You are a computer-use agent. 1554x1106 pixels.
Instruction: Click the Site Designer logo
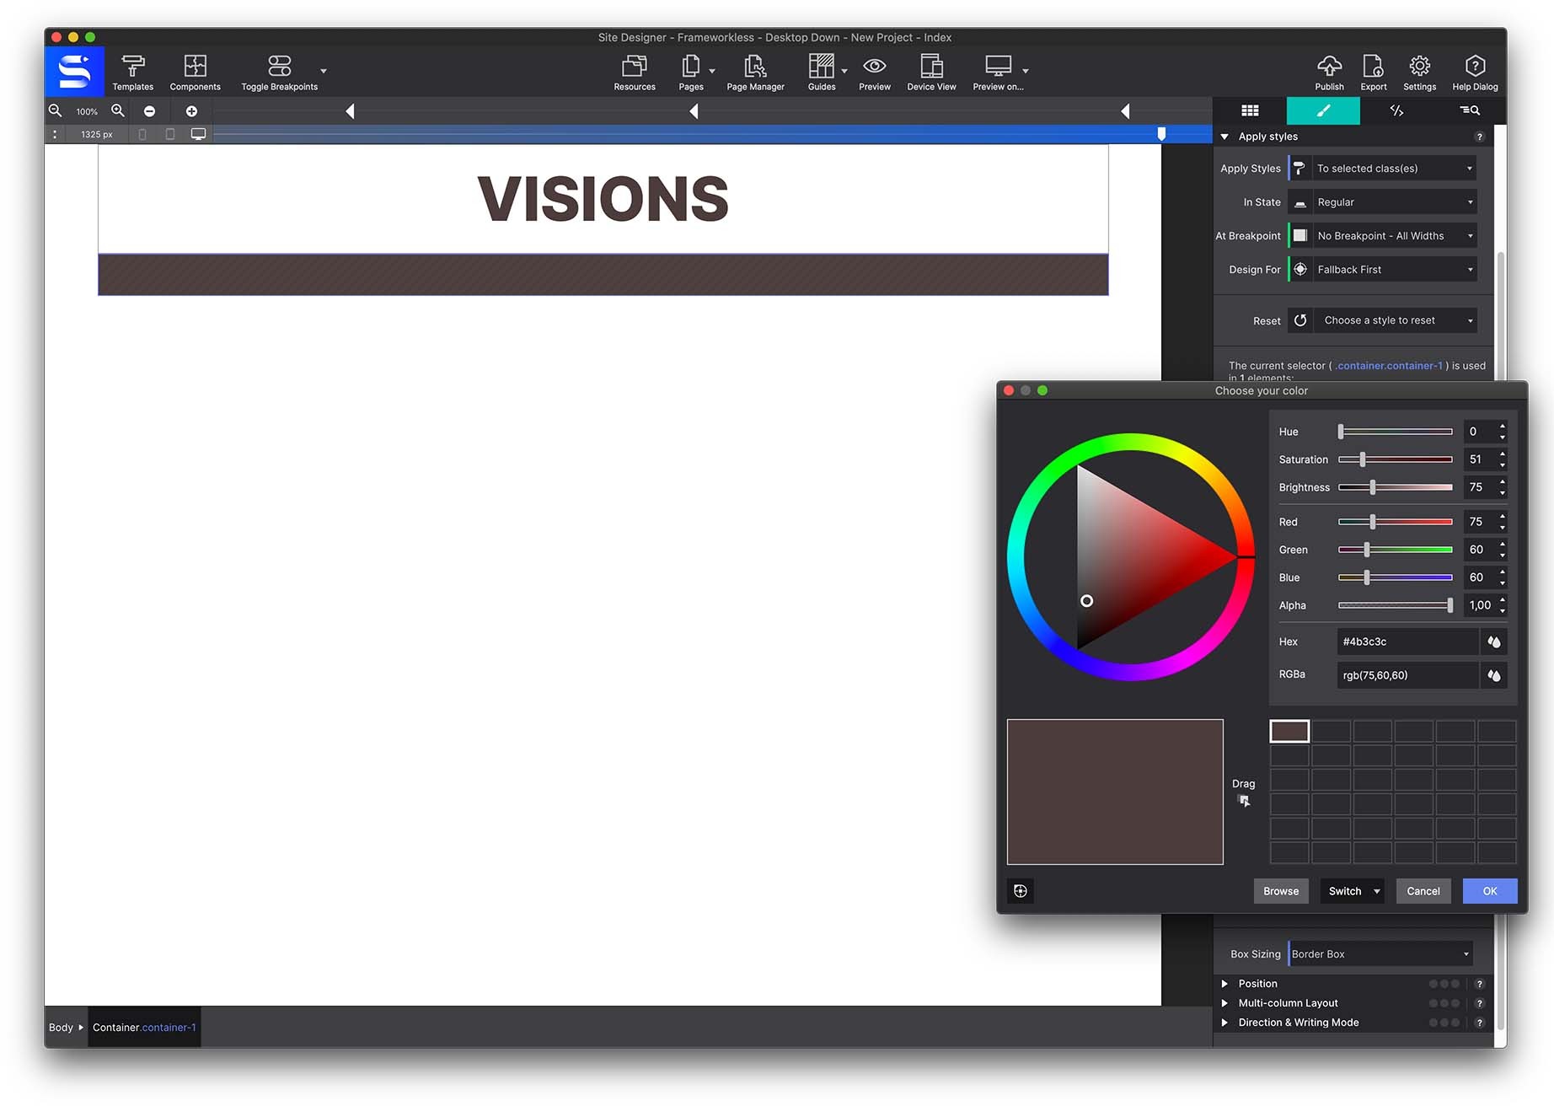coord(74,72)
